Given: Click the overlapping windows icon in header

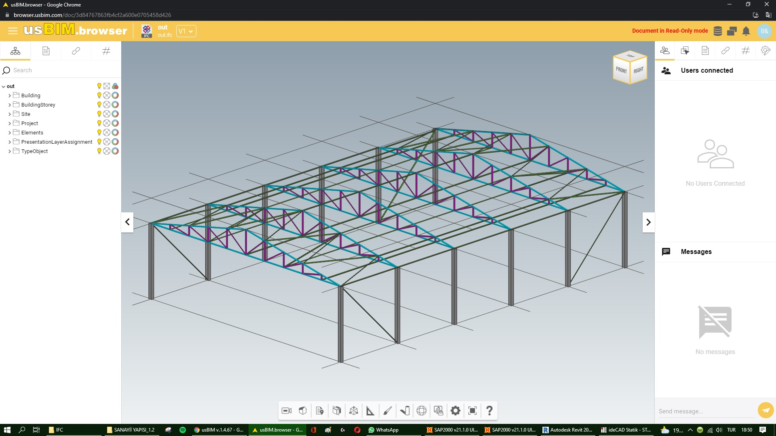Looking at the screenshot, I should point(732,31).
